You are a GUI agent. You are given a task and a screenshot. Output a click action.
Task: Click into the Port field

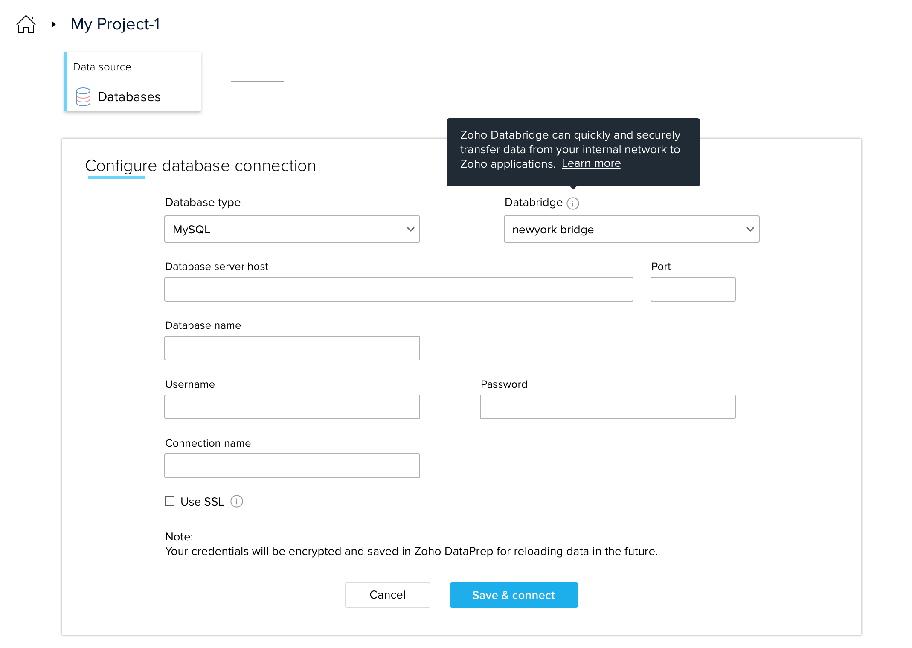(693, 289)
